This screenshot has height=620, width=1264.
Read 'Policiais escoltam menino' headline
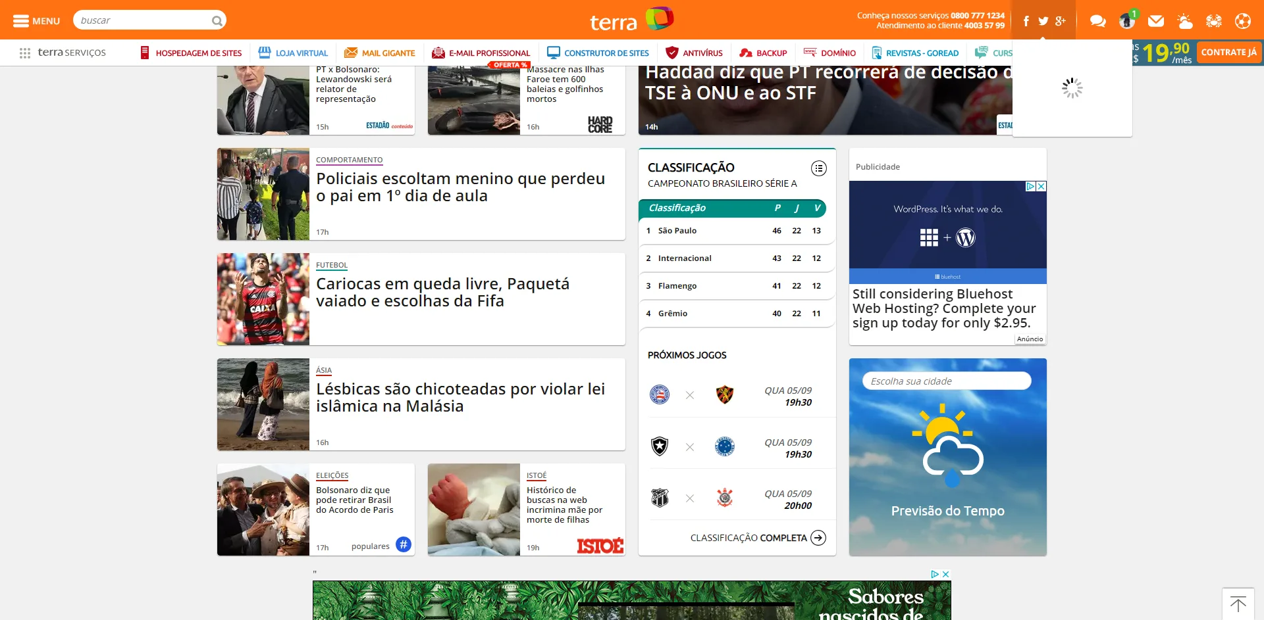pos(460,187)
